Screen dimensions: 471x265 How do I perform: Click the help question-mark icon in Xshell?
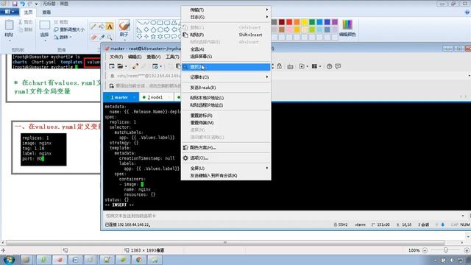tap(329, 66)
